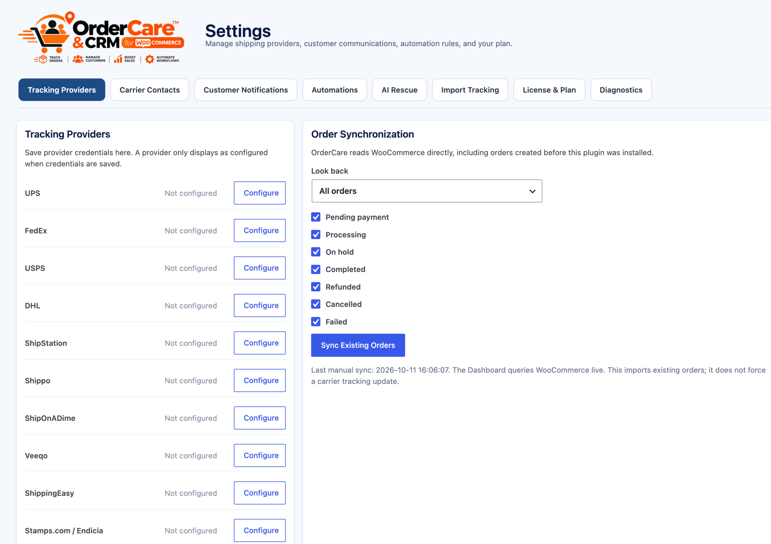
Task: Click Configure for USPS
Action: coord(260,268)
